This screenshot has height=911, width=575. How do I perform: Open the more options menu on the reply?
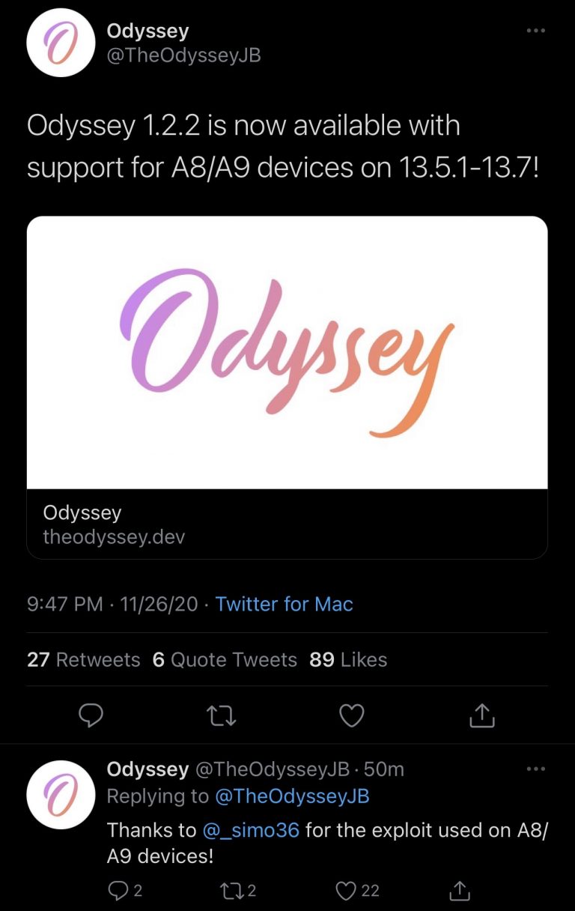point(536,769)
